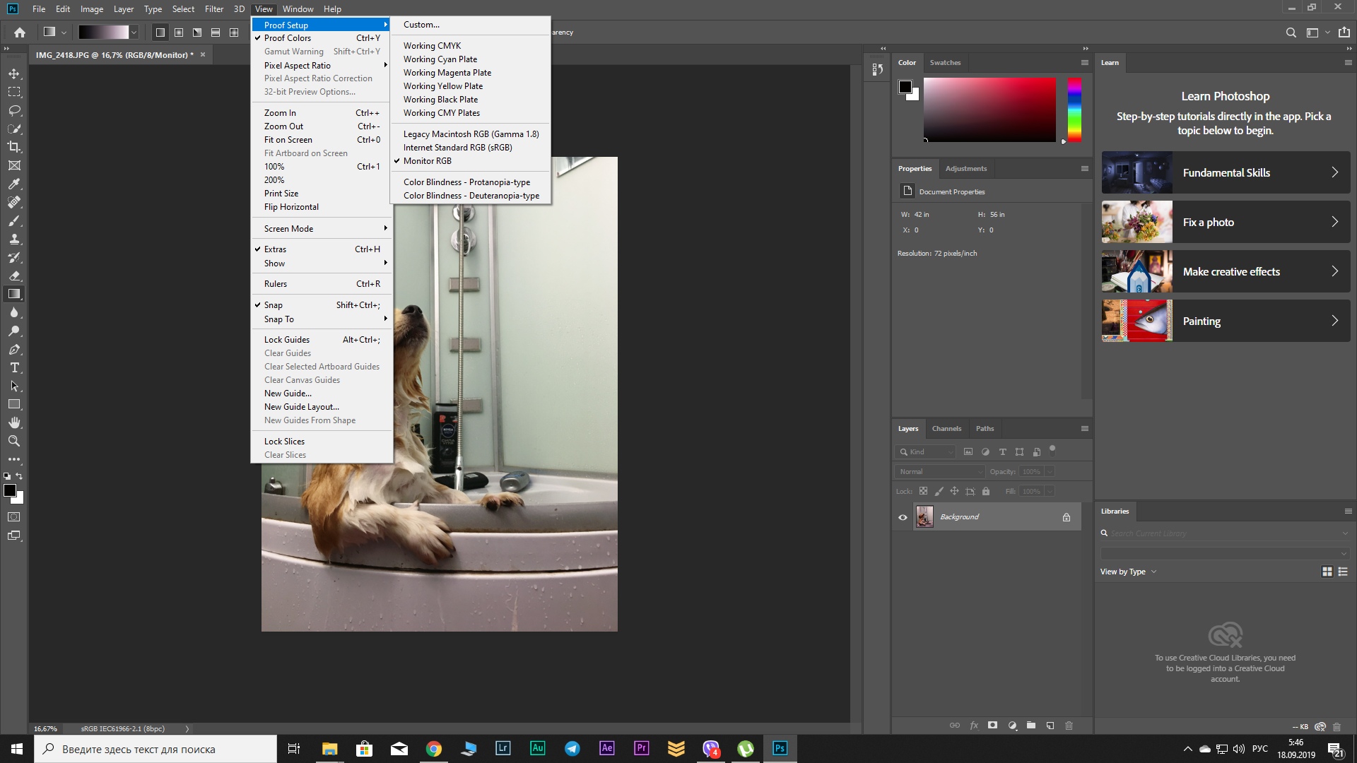Open the Kind filter dropdown in Layers panel
This screenshot has width=1357, height=763.
pyautogui.click(x=924, y=451)
